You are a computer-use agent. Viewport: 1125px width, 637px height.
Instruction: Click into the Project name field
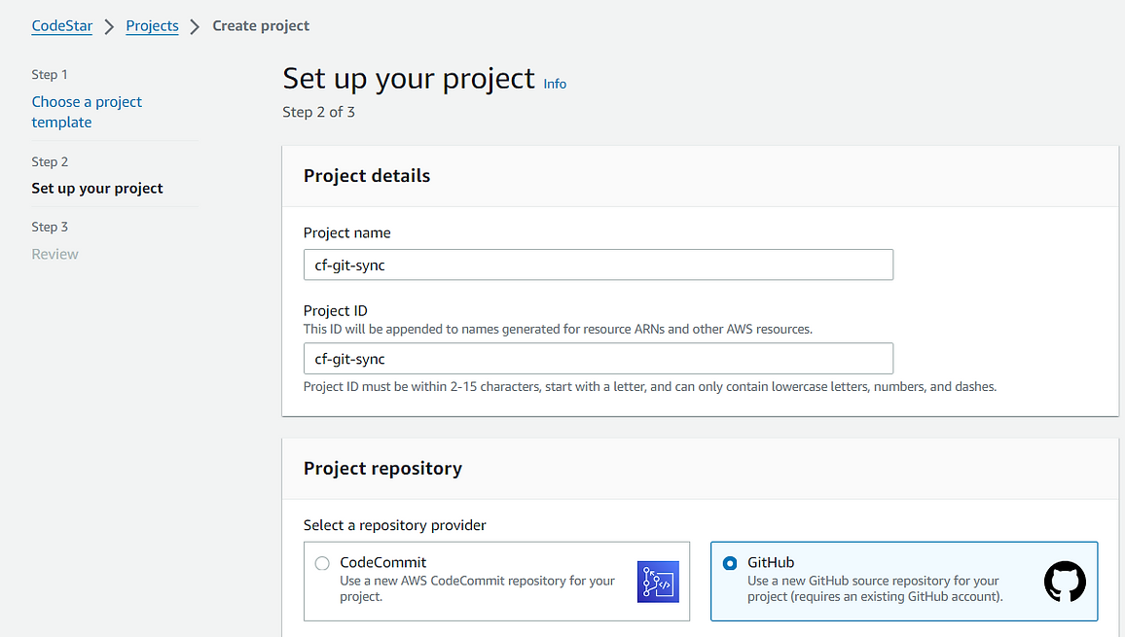[599, 265]
